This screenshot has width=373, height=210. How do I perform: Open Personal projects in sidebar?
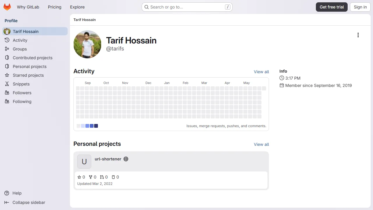click(35, 66)
